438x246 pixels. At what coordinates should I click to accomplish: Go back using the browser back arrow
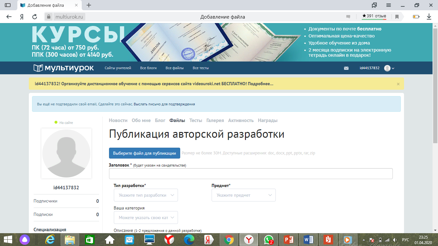pos(9,17)
